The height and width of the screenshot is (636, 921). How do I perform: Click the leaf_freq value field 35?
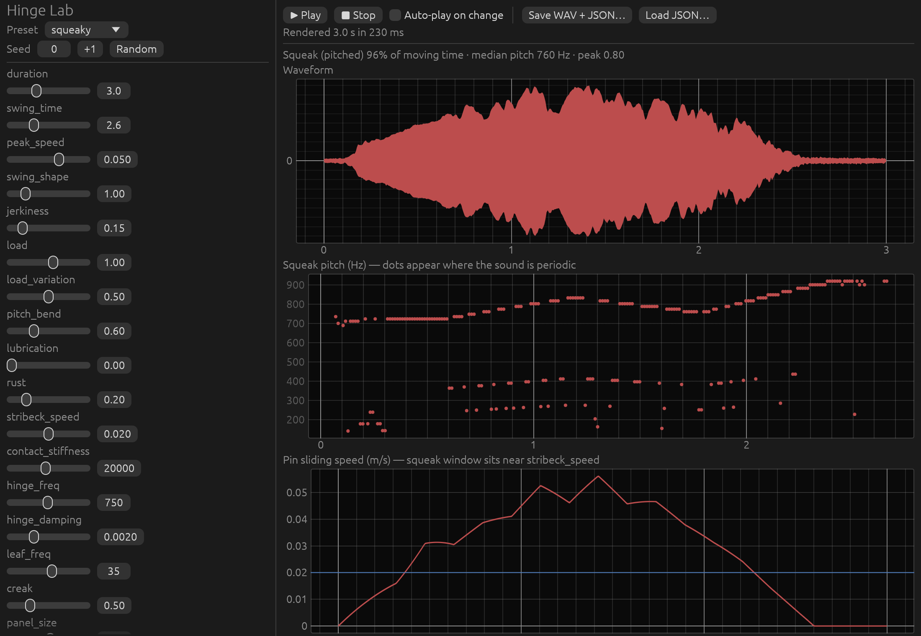(x=114, y=571)
